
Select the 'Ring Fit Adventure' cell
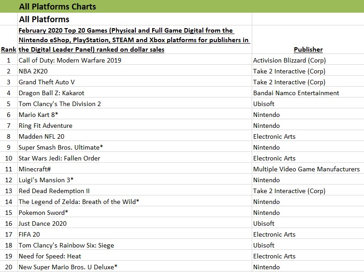point(45,126)
